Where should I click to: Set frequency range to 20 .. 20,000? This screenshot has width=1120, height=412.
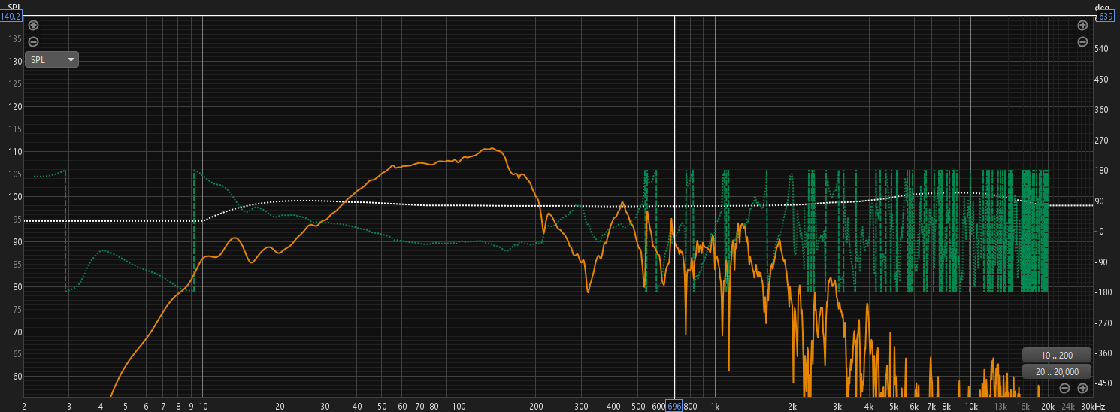[1056, 371]
